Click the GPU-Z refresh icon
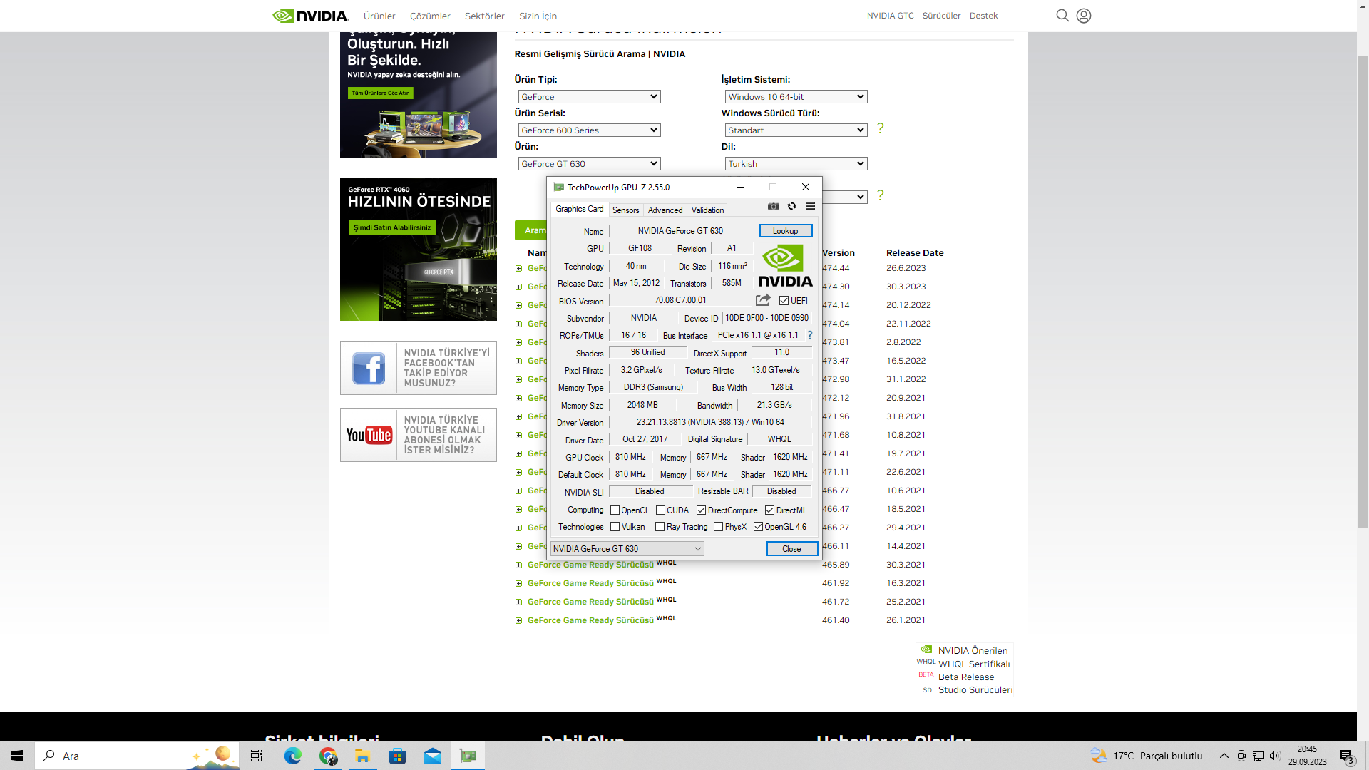The image size is (1369, 770). (791, 206)
